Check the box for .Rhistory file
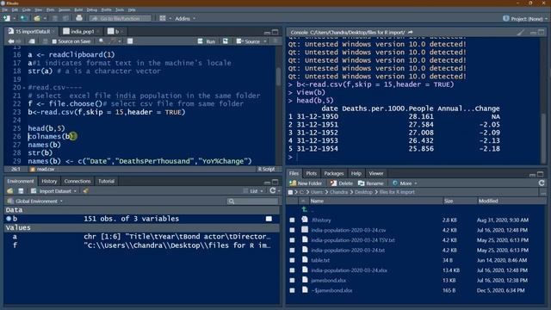Screen dimensions: 551x310 coord(292,220)
